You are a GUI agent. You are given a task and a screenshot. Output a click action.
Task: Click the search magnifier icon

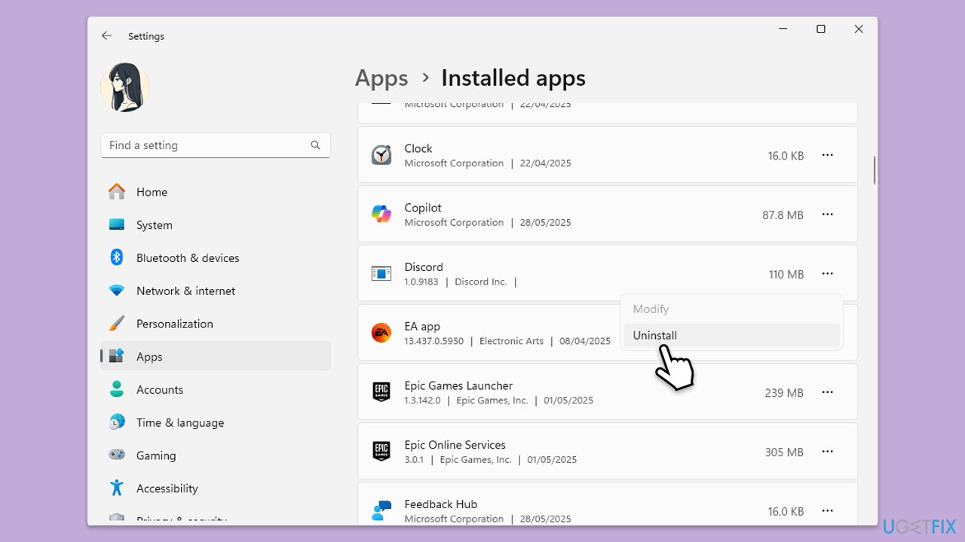click(315, 145)
